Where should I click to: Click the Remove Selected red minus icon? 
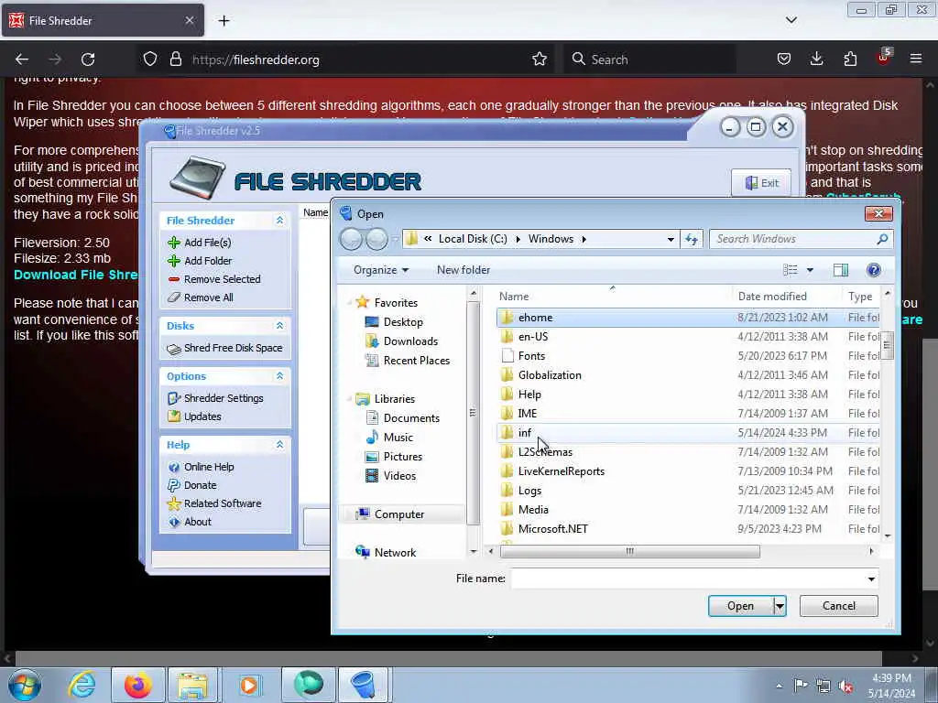pos(174,279)
